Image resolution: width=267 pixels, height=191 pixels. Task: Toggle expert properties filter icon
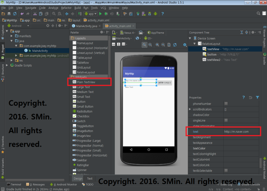click(258, 97)
